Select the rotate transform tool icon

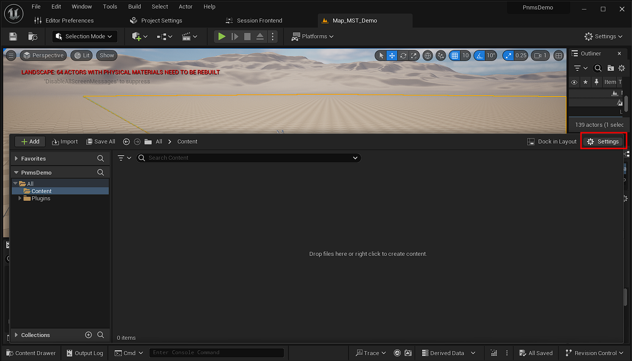[x=403, y=56]
